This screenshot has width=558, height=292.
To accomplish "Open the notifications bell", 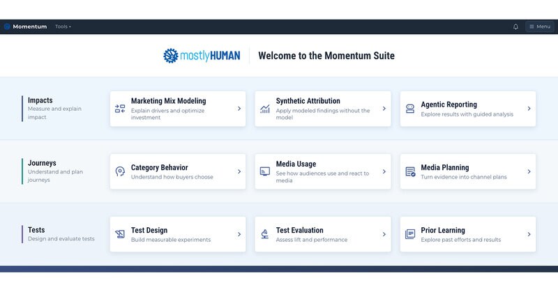I will pos(515,26).
